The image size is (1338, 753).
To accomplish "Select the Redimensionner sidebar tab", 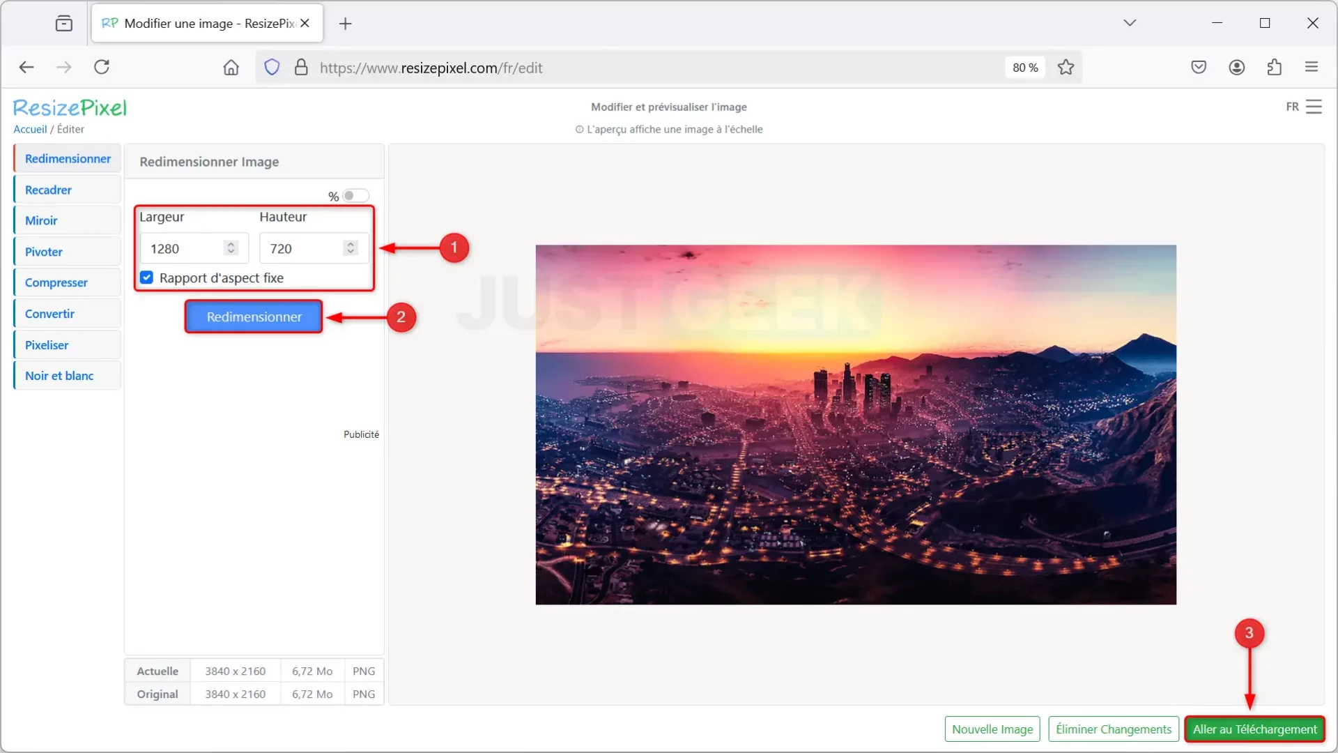I will pyautogui.click(x=68, y=158).
